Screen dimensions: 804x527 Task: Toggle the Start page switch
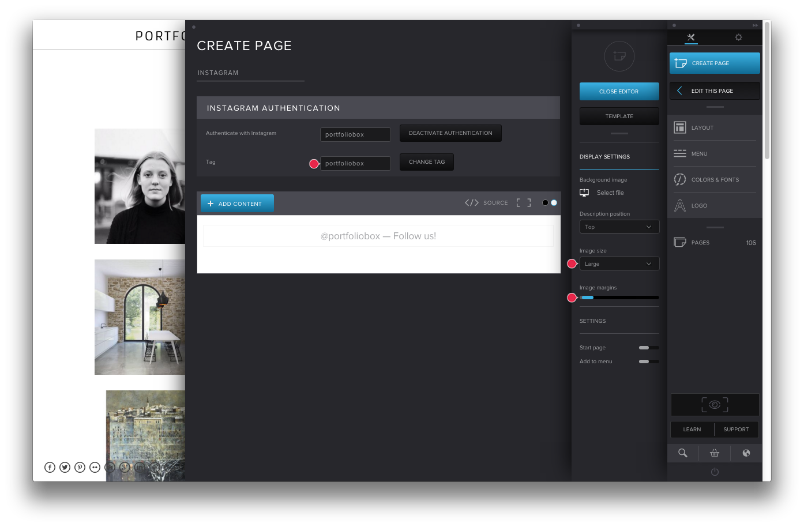[649, 348]
